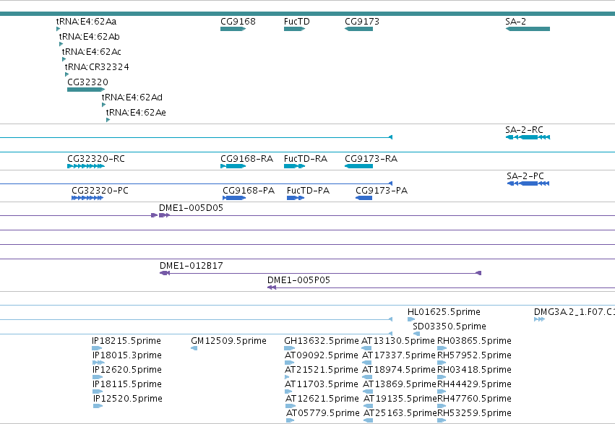Click AT17337.5prime EST label

[399, 355]
